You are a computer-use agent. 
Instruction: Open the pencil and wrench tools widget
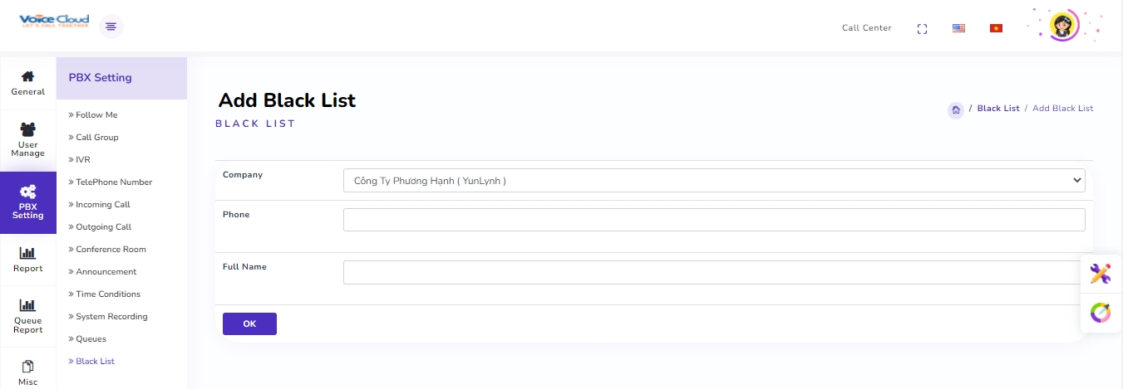(1101, 273)
